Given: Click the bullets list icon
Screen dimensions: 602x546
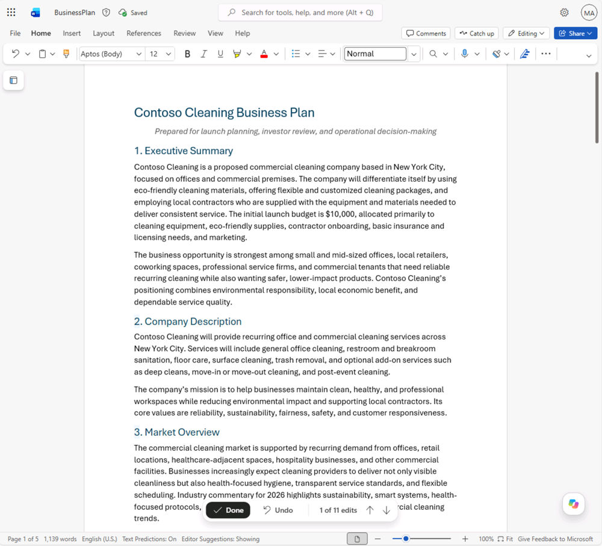Looking at the screenshot, I should (x=296, y=54).
